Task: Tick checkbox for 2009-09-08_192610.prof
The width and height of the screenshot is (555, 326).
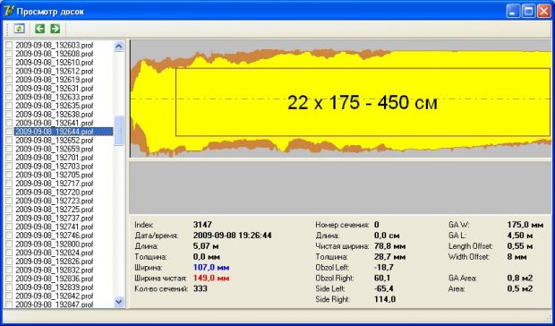Action: point(9,63)
